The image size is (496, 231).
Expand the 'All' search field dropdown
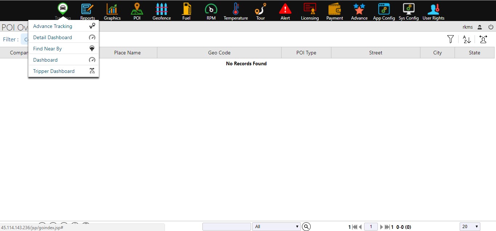pyautogui.click(x=276, y=227)
